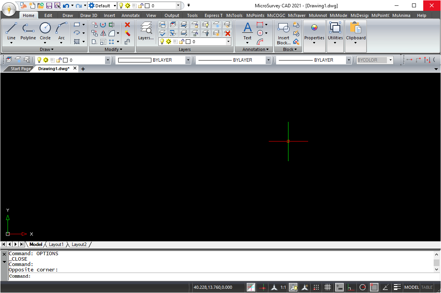The image size is (441, 293).
Task: Close the command line panel
Action: (x=4, y=254)
